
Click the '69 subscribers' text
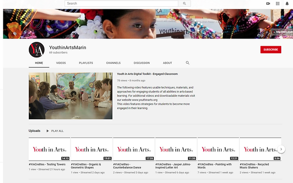[58, 53]
